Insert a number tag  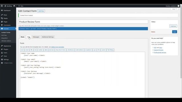(x=40, y=50)
